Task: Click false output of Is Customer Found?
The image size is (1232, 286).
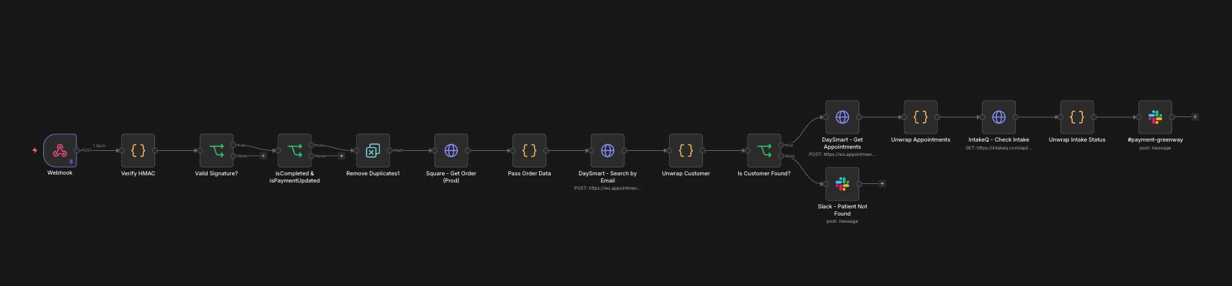Action: [x=781, y=156]
